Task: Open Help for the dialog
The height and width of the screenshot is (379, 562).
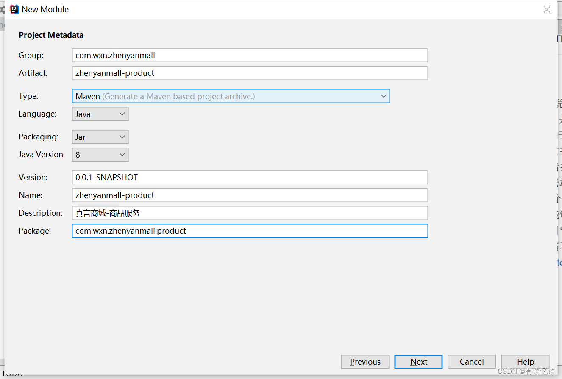Action: [525, 362]
